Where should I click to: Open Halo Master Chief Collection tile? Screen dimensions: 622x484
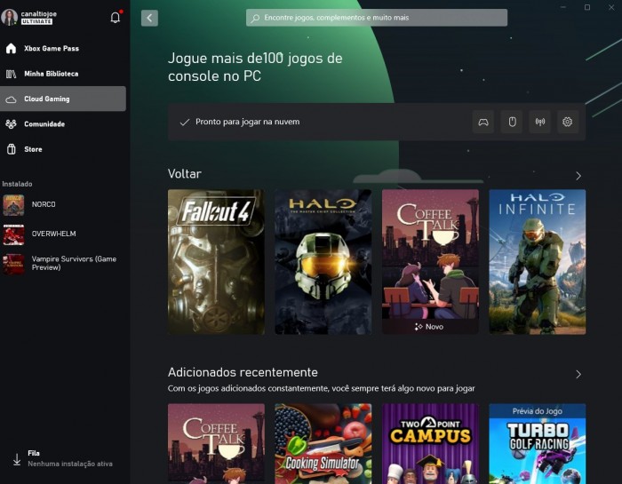click(323, 262)
